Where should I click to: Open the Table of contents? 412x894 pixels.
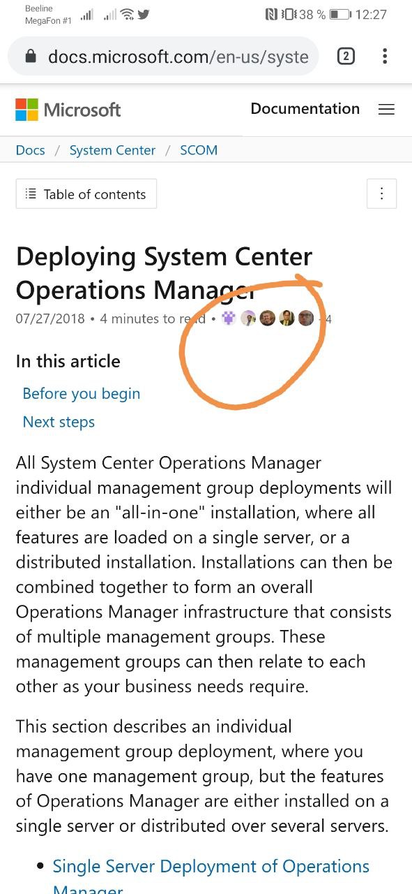(86, 194)
